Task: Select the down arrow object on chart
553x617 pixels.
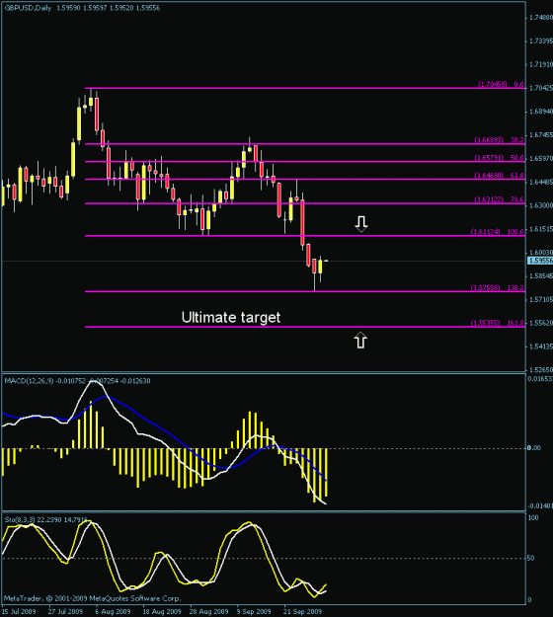Action: click(360, 224)
